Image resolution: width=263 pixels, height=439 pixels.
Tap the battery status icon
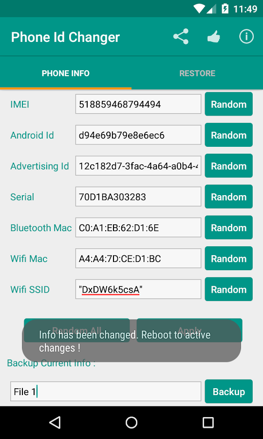coord(225,9)
